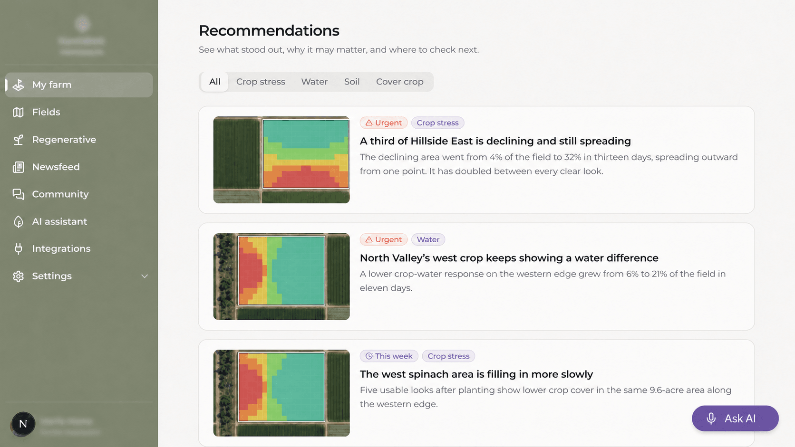The width and height of the screenshot is (795, 447).
Task: Open the Hillside East field map thumbnail
Action: [x=281, y=160]
